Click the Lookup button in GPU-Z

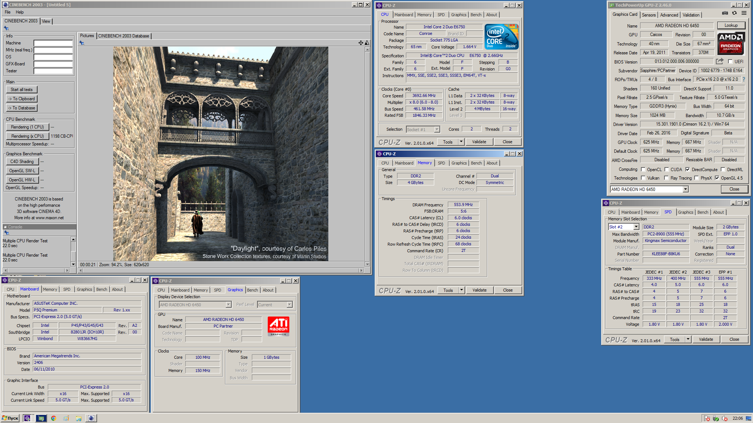(x=731, y=25)
